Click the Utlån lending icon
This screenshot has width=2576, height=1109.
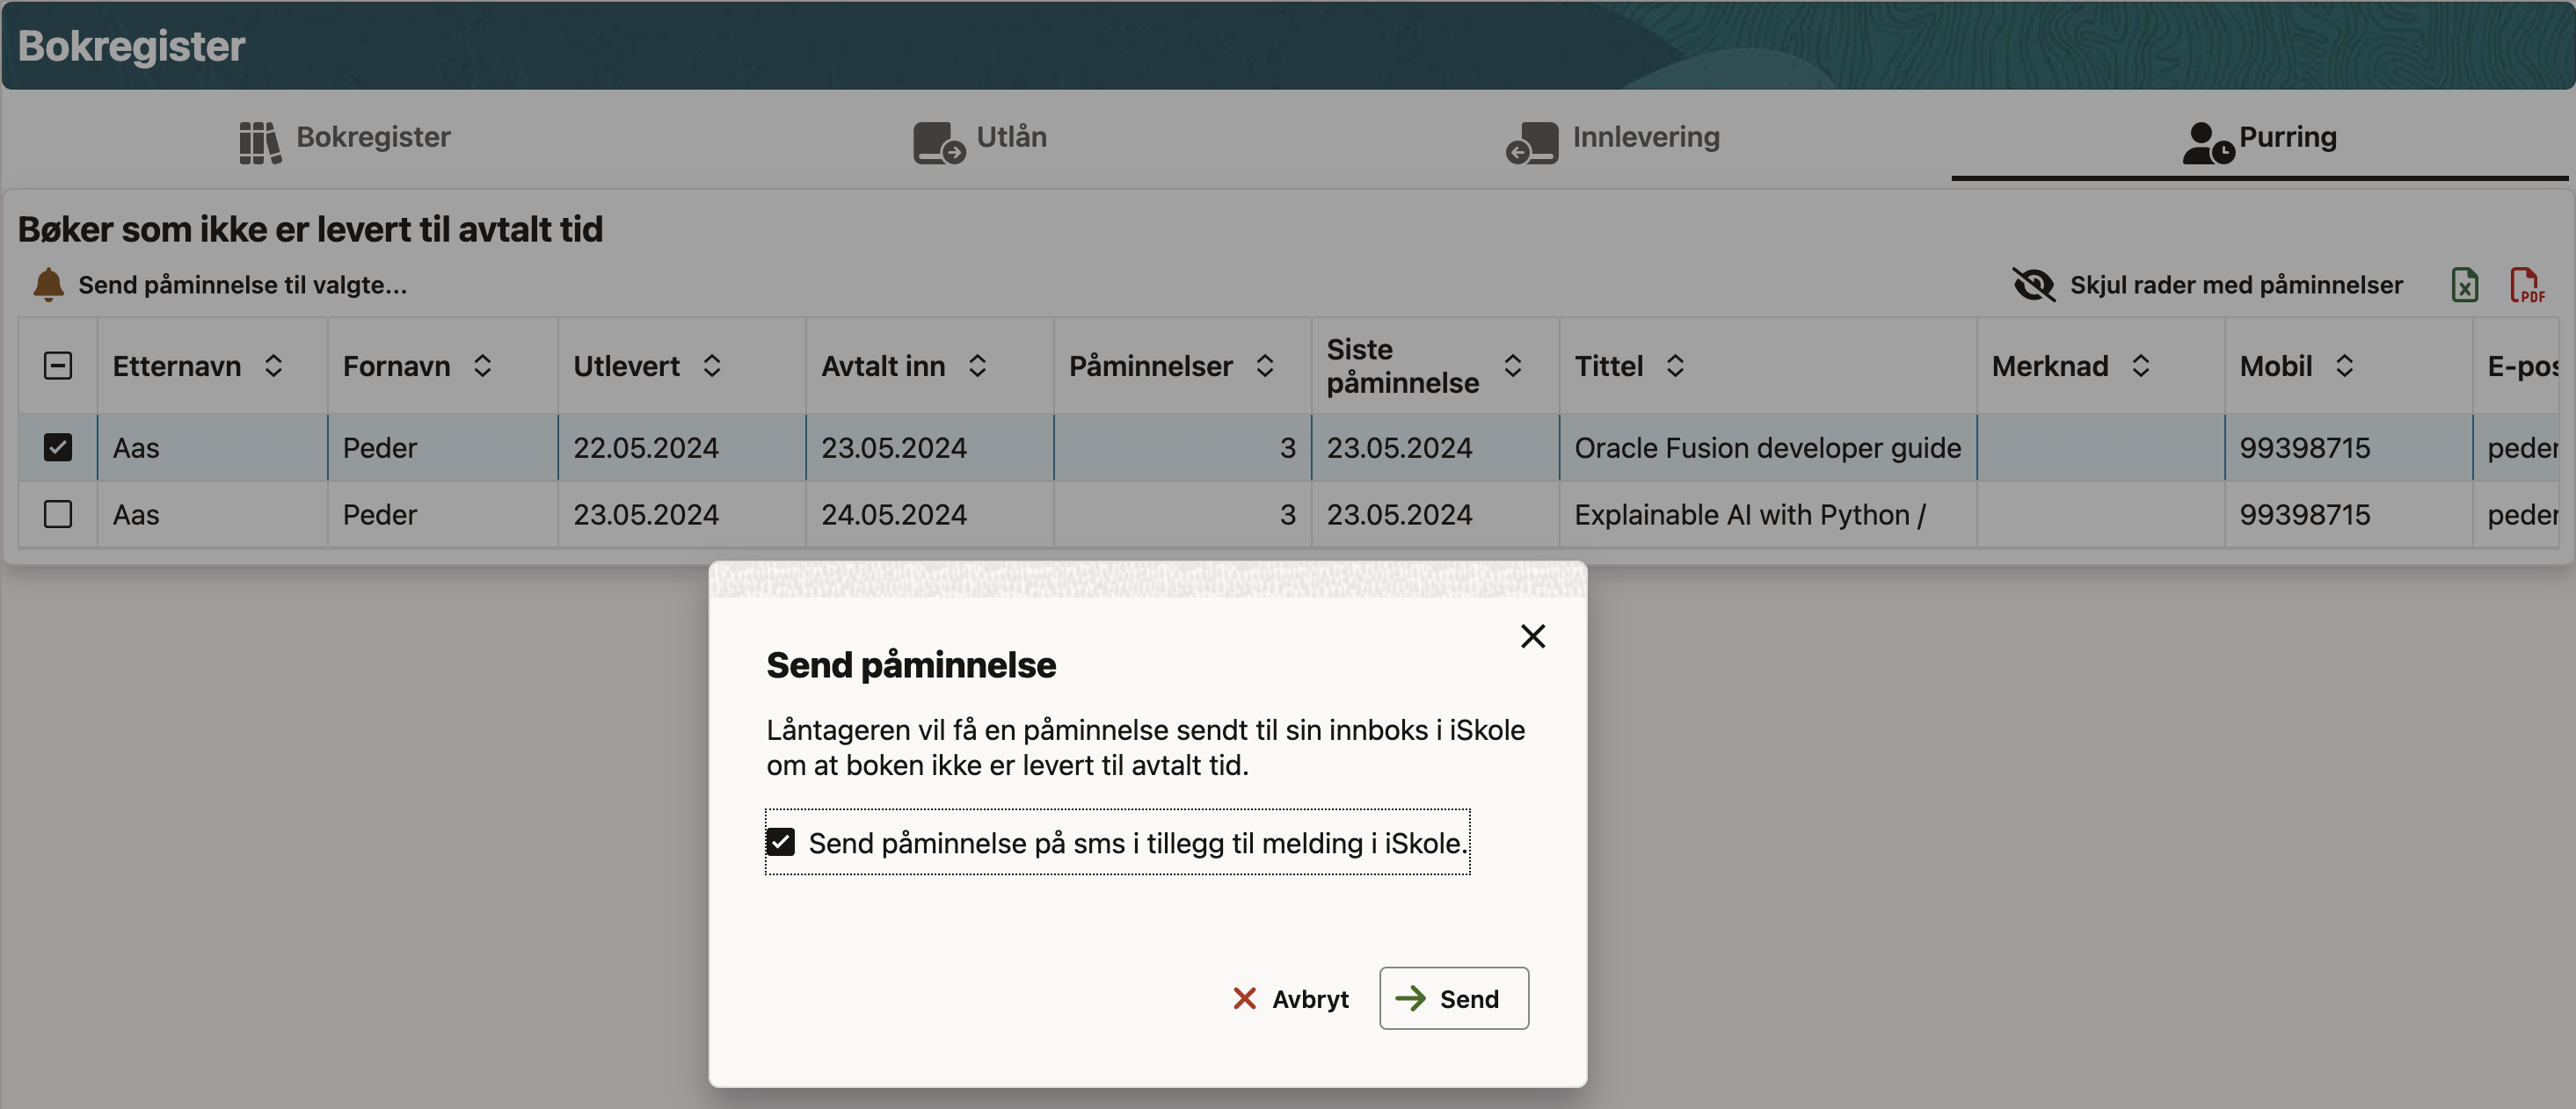938,143
